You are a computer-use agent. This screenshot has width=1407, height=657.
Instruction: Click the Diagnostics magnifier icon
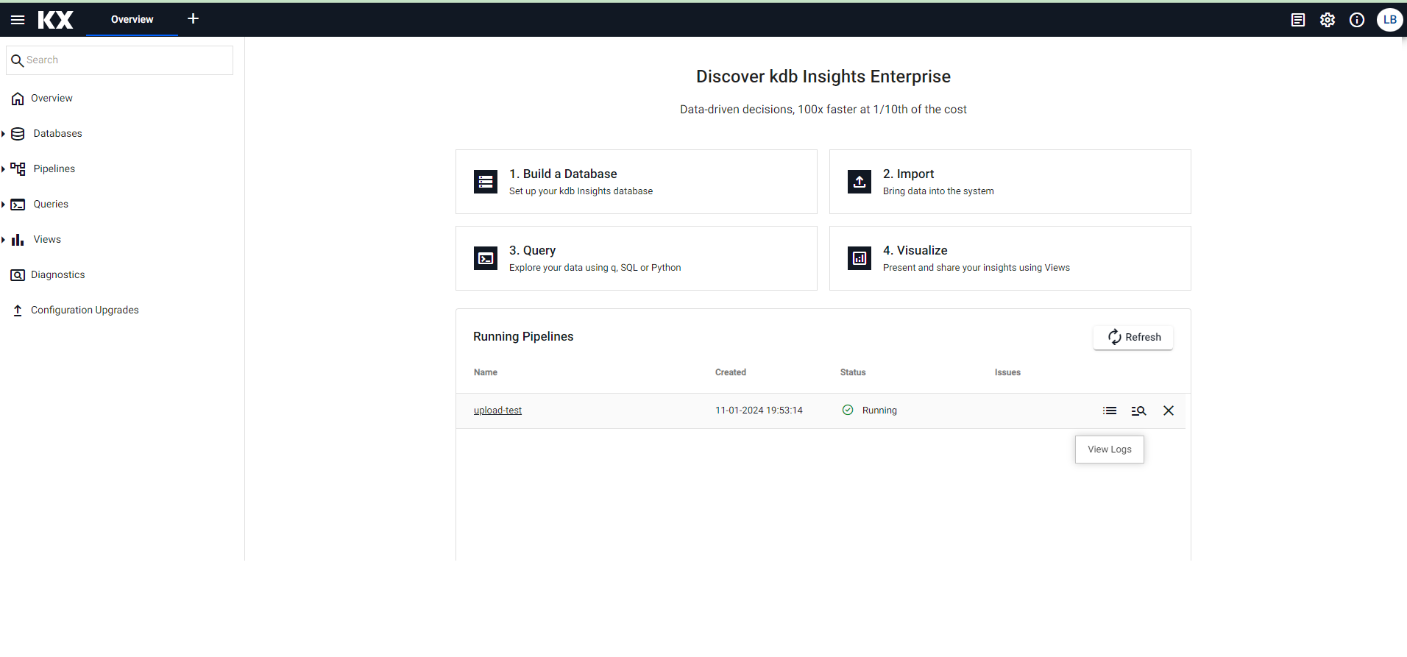(x=18, y=275)
